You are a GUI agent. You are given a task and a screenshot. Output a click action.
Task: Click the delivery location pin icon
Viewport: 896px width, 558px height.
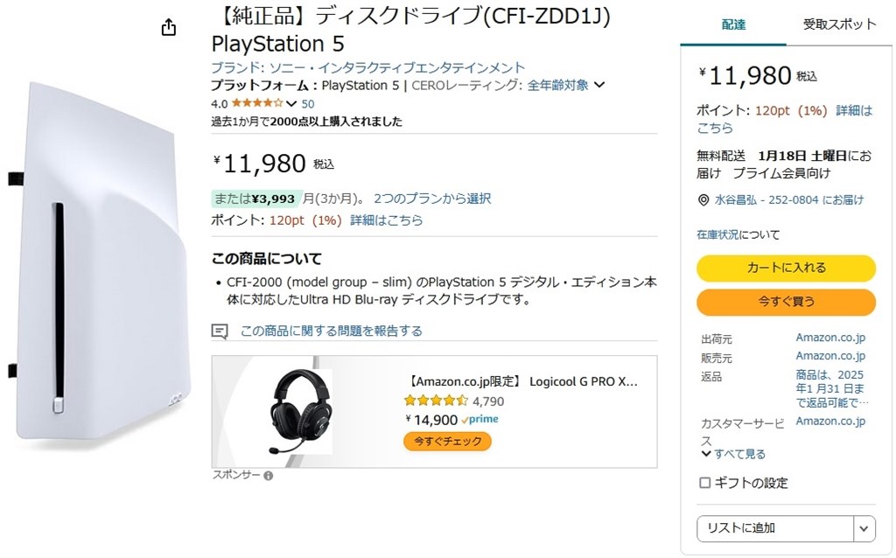click(703, 200)
